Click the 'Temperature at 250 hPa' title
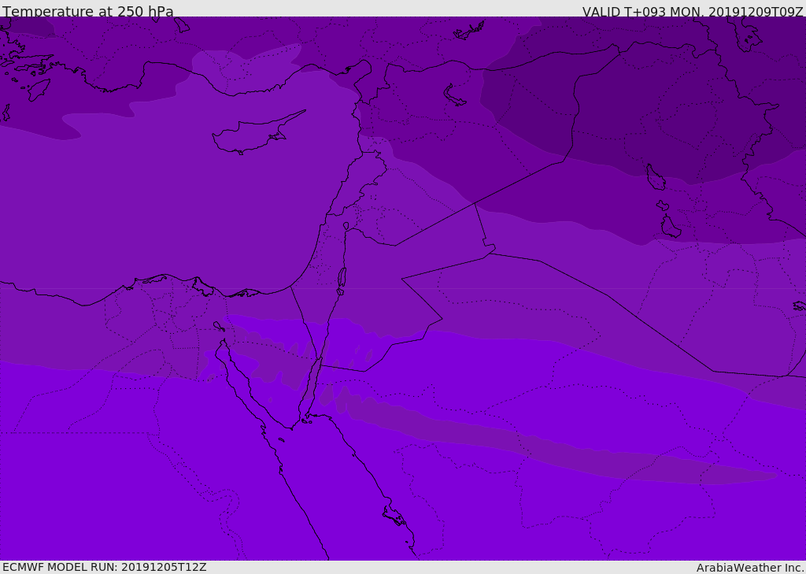The height and width of the screenshot is (574, 806). [88, 11]
